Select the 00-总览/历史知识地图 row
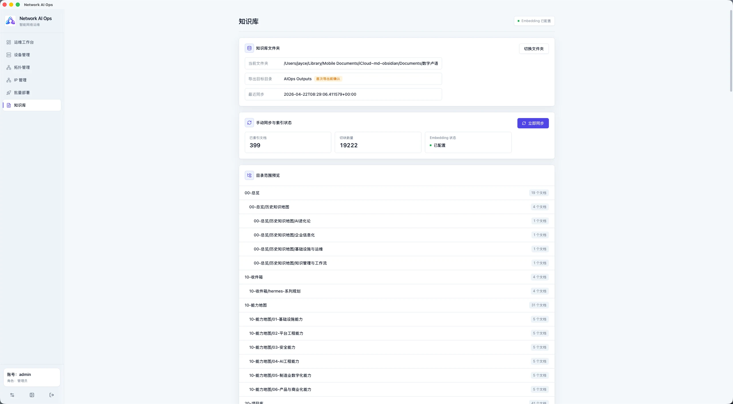733x404 pixels. pyautogui.click(x=397, y=207)
